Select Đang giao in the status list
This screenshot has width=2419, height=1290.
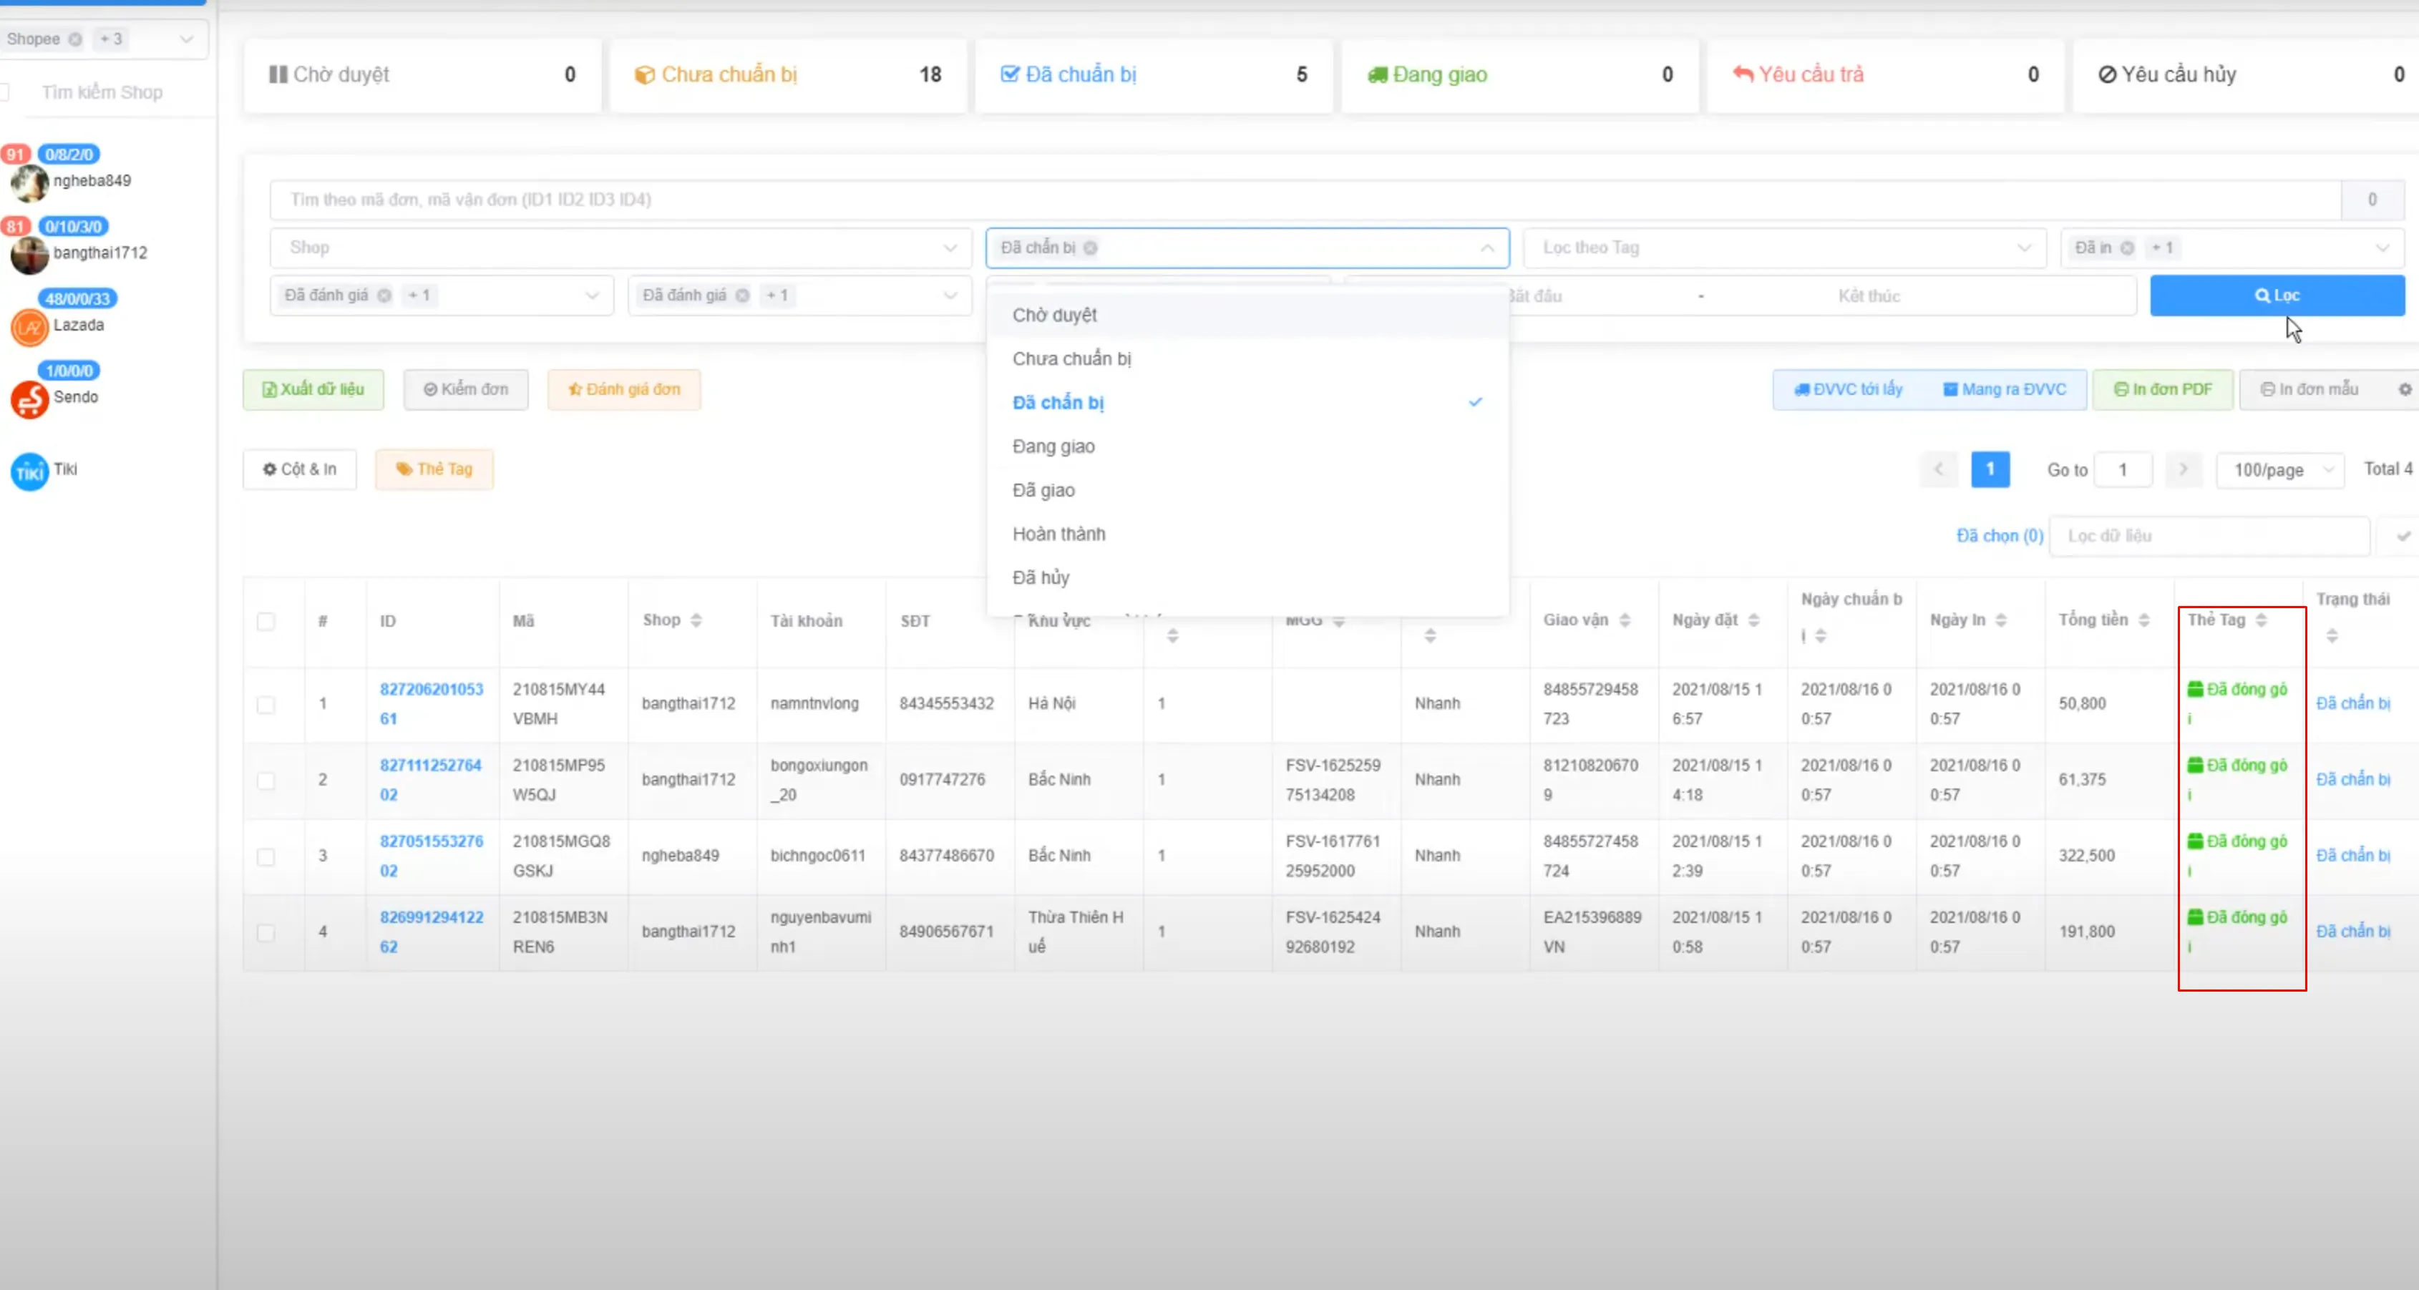pyautogui.click(x=1248, y=447)
